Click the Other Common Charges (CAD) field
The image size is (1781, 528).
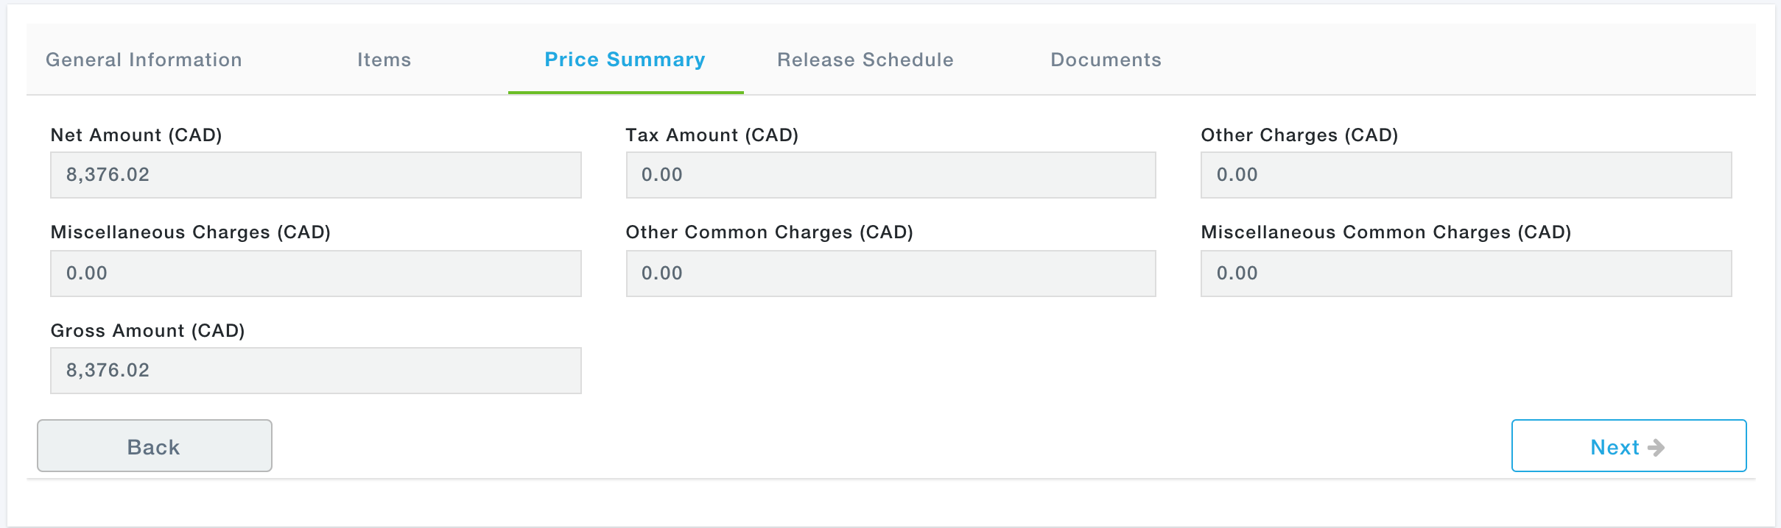point(890,274)
